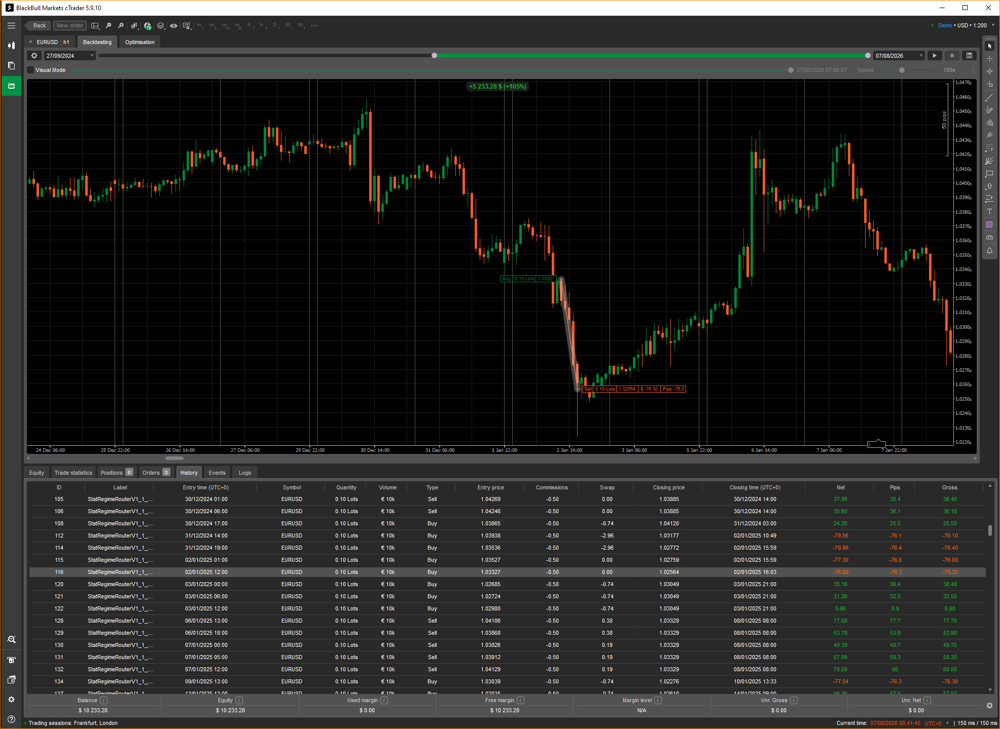Viewport: 1000px width, 729px height.
Task: Open the chart layout mode dropdown
Action: pos(95,25)
